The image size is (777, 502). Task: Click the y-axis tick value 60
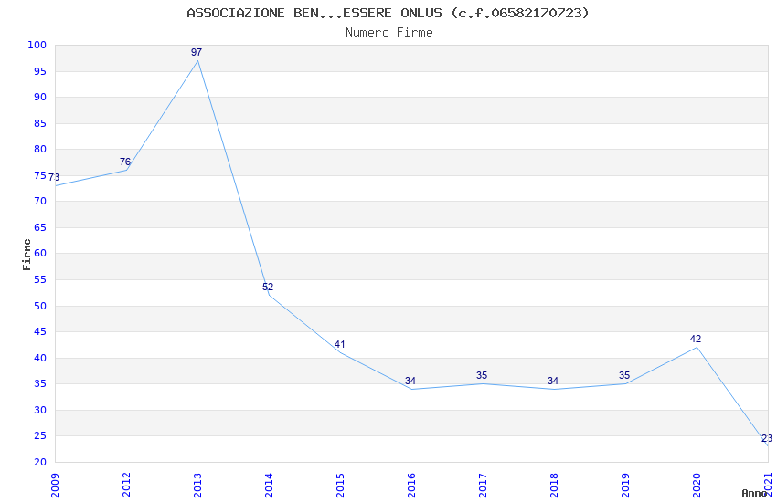[x=40, y=253]
